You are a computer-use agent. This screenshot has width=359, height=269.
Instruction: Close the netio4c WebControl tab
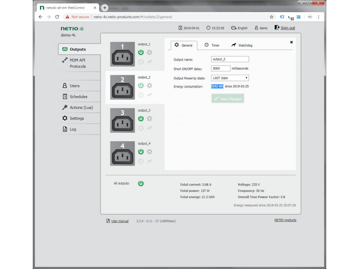[x=95, y=8]
